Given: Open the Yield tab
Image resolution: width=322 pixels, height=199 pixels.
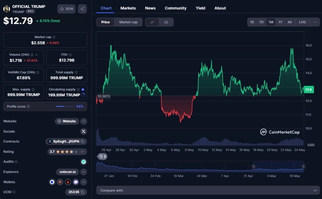Looking at the screenshot, I should (x=200, y=8).
